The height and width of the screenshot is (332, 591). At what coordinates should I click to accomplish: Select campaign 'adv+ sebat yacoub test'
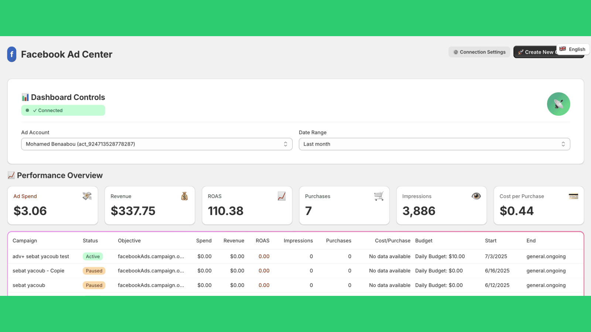(x=41, y=256)
